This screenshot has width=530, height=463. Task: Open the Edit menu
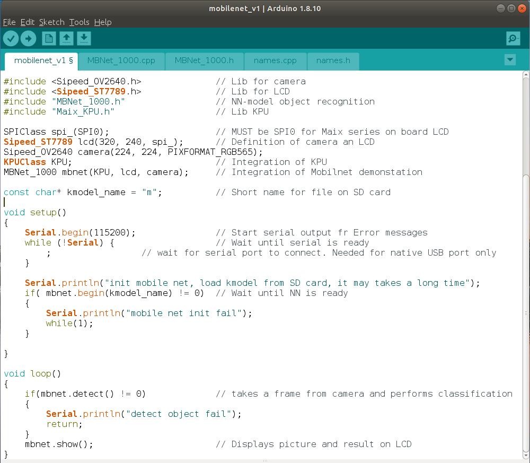(x=26, y=22)
